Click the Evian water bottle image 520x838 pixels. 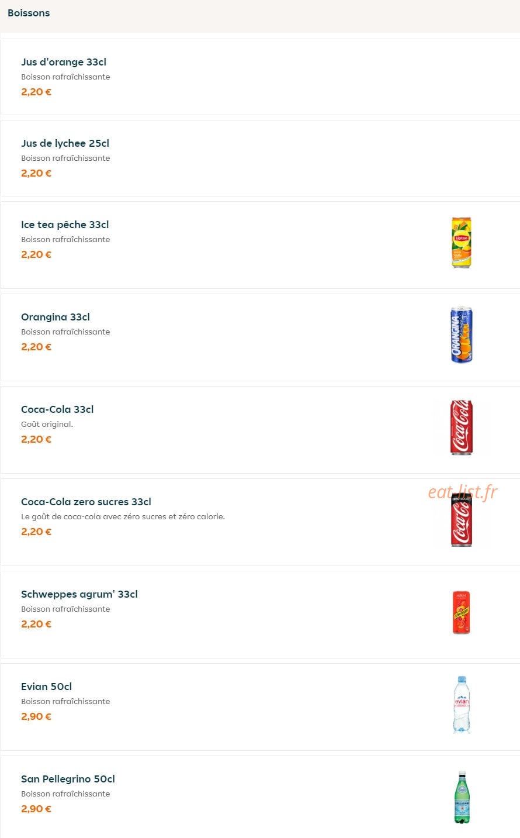tap(462, 705)
